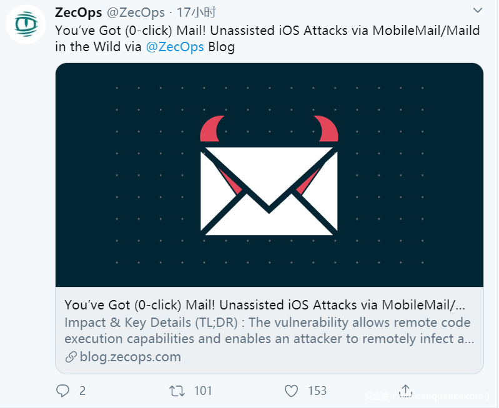499x408 pixels.
Task: Click the reply count 2
Action: tap(82, 391)
